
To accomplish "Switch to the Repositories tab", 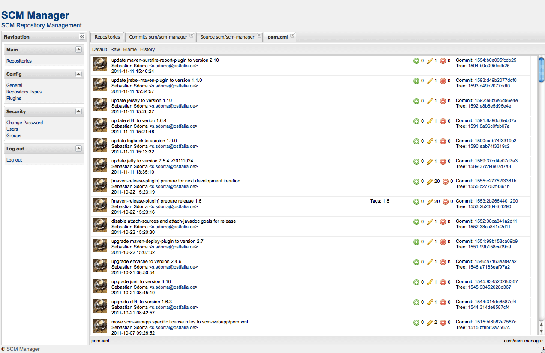I will point(107,37).
